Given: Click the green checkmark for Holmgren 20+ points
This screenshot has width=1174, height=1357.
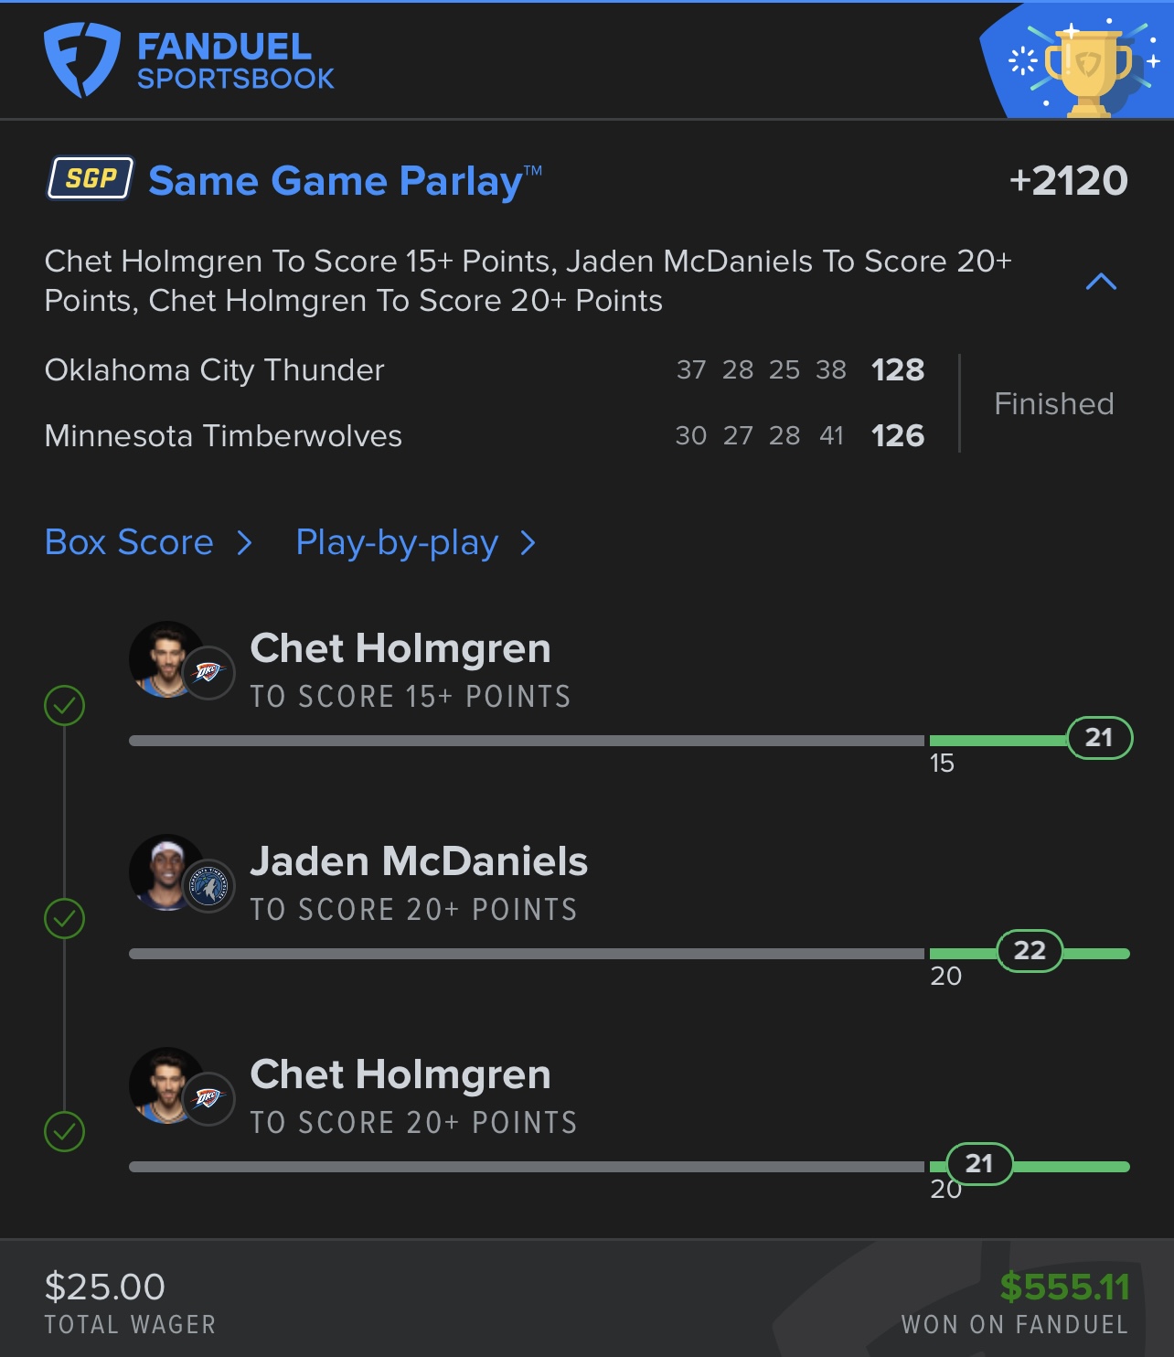Looking at the screenshot, I should (x=65, y=1131).
